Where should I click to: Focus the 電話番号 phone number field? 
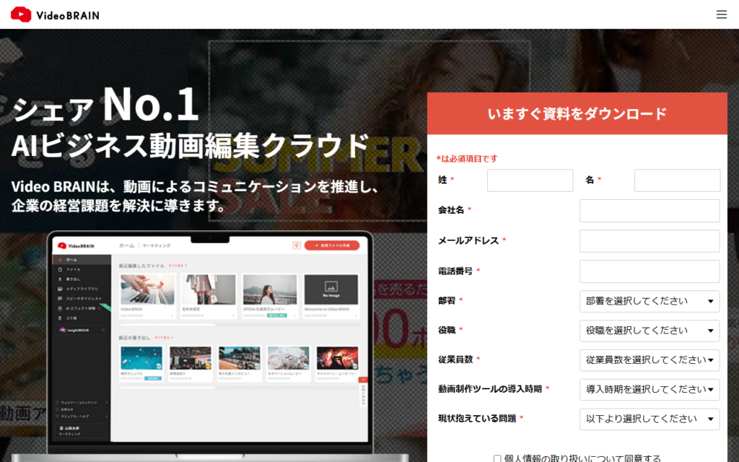click(649, 271)
